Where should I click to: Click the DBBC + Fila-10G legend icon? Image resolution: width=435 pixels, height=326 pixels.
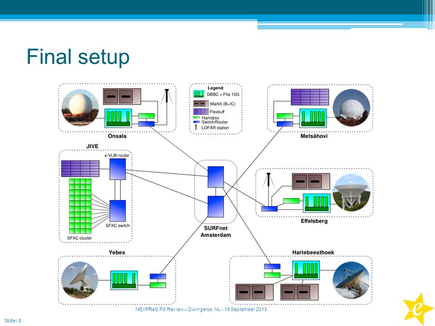pyautogui.click(x=199, y=94)
